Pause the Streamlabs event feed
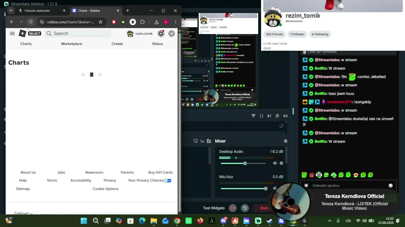The height and width of the screenshot is (227, 405). [x=261, y=116]
